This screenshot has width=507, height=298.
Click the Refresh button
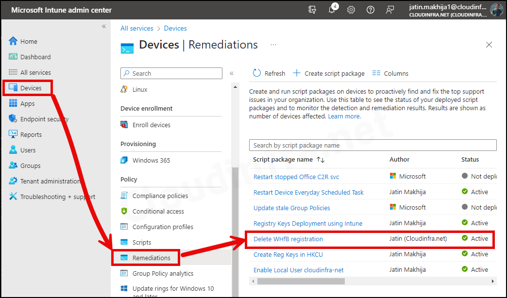[x=269, y=73]
